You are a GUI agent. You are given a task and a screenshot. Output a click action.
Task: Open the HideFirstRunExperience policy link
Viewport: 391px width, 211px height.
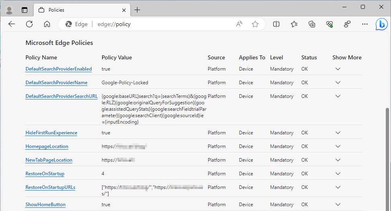coord(51,133)
